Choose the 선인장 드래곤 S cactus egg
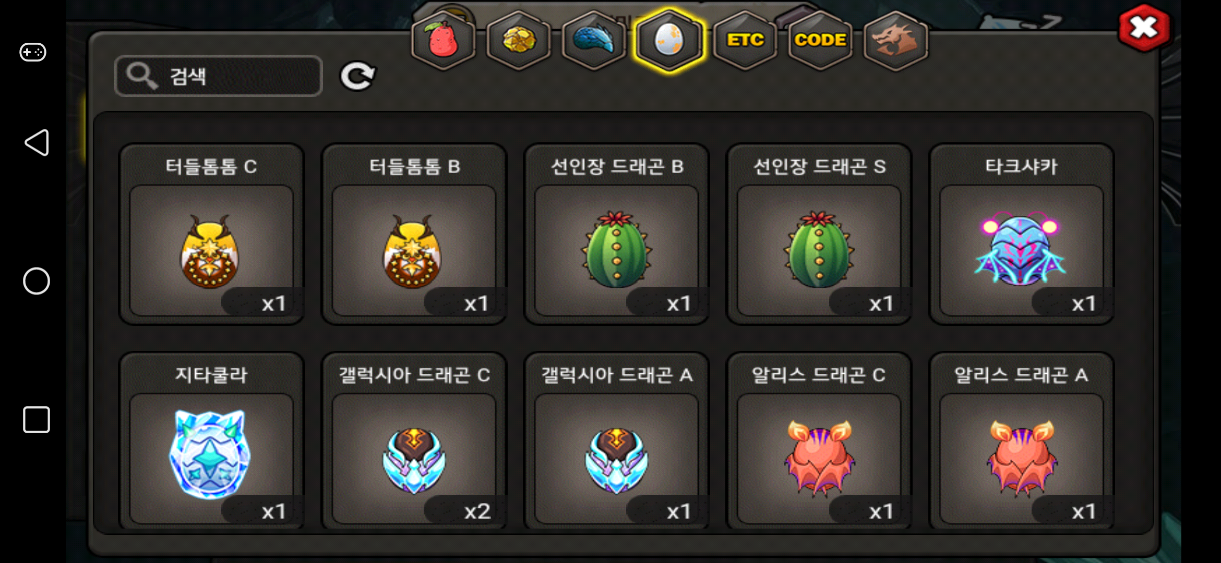The width and height of the screenshot is (1221, 563). 819,234
